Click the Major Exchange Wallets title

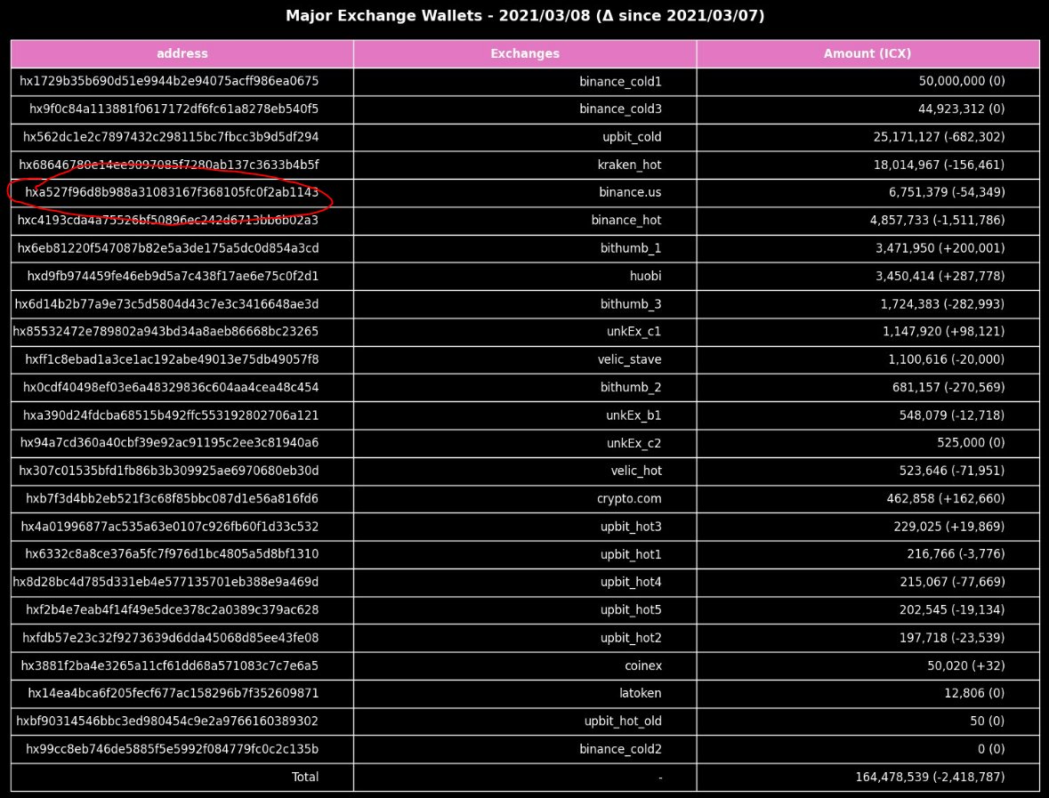pos(525,16)
